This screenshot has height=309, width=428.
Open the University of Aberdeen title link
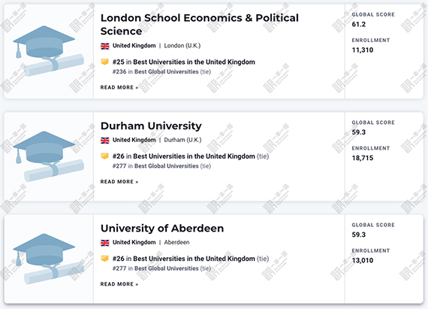pos(162,229)
